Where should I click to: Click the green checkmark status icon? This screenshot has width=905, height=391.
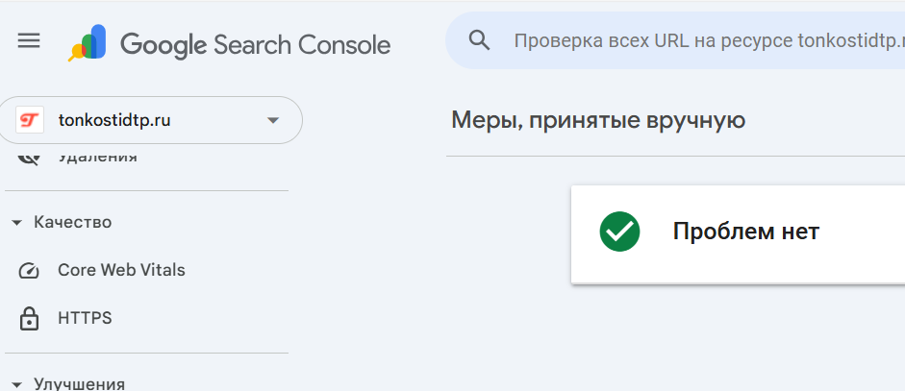(619, 232)
